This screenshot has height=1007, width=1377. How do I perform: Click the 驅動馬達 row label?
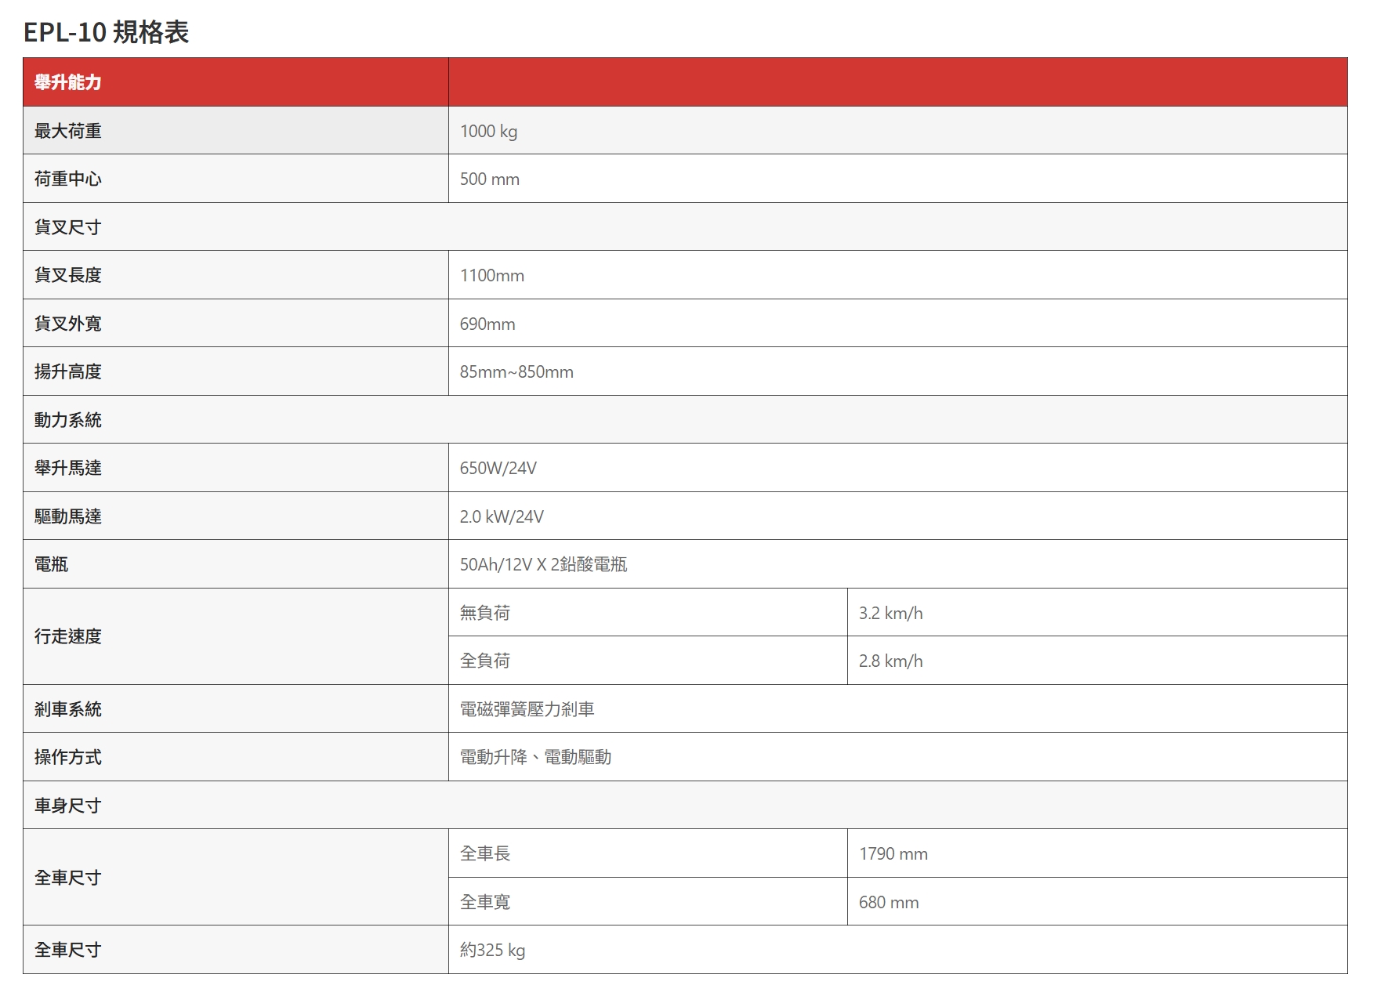(68, 516)
